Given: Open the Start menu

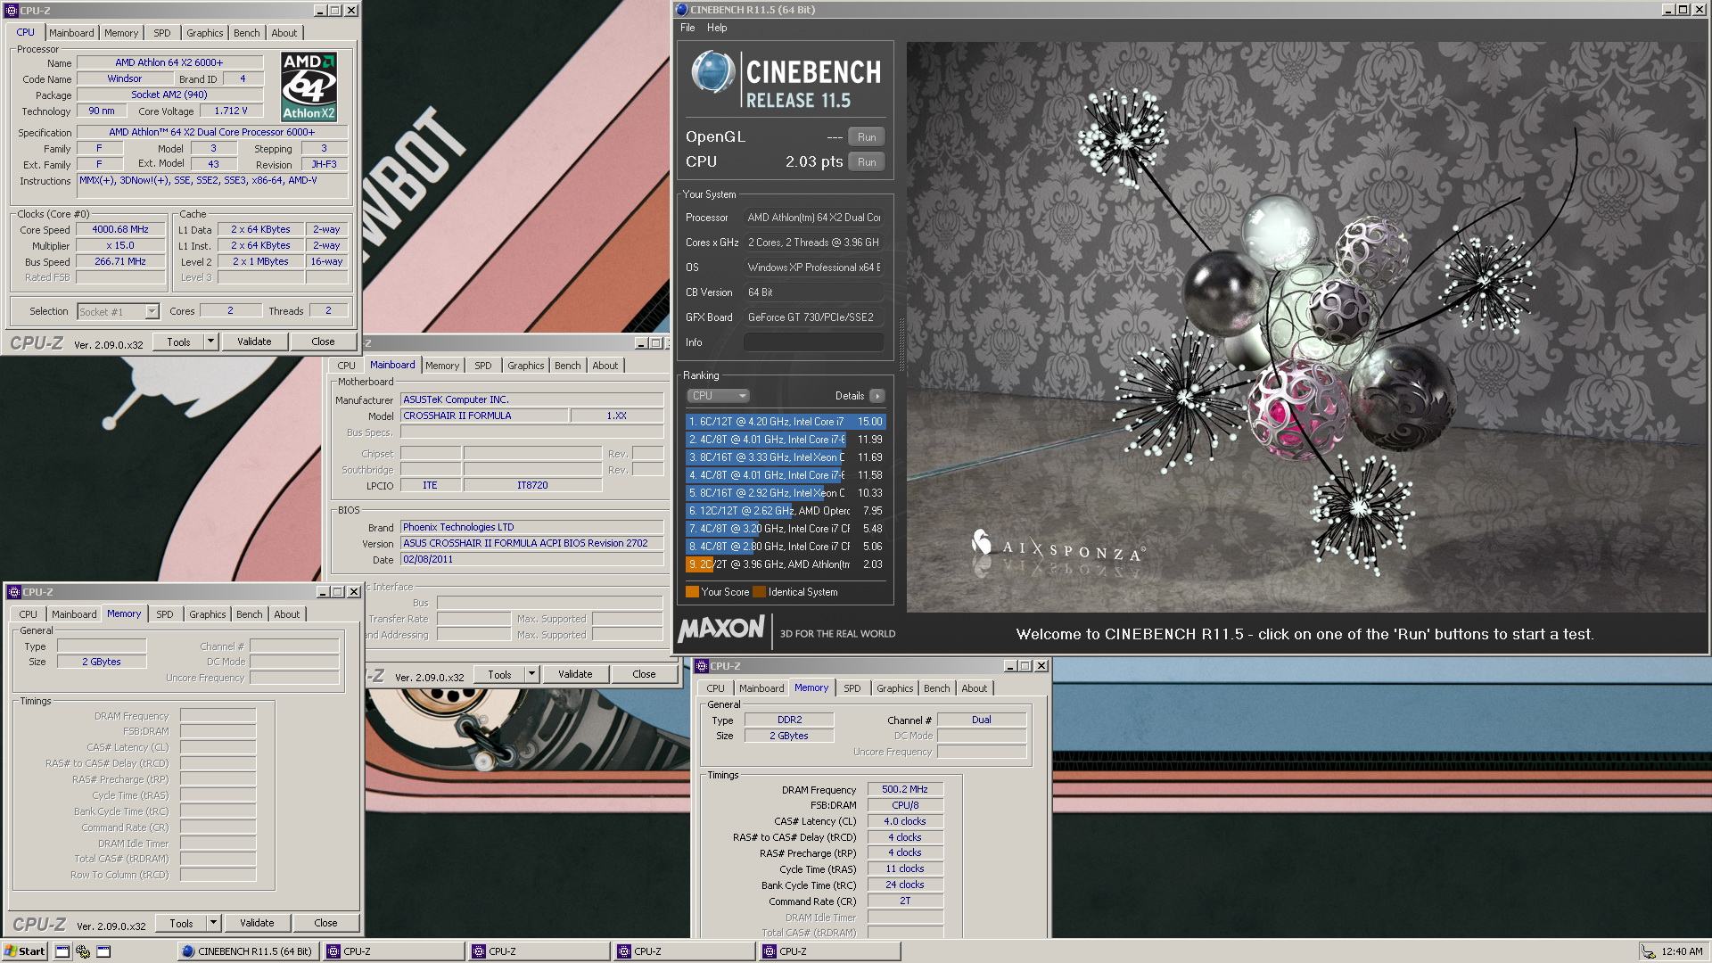Looking at the screenshot, I should pyautogui.click(x=25, y=951).
